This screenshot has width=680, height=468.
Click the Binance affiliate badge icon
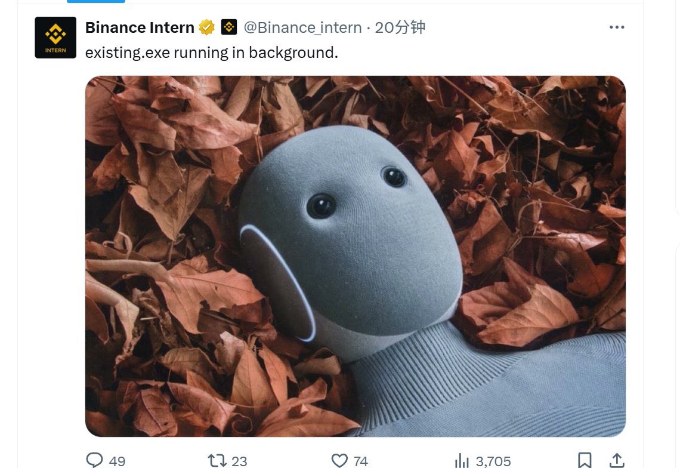(229, 27)
